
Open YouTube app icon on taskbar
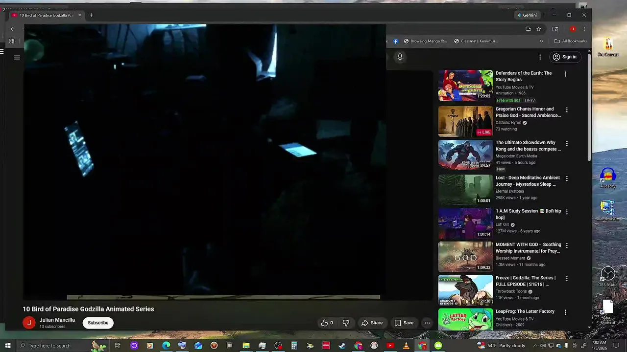tap(390, 346)
